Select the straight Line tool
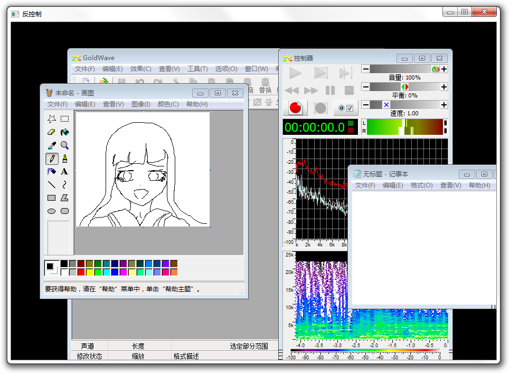This screenshot has height=374, width=510. tap(51, 185)
